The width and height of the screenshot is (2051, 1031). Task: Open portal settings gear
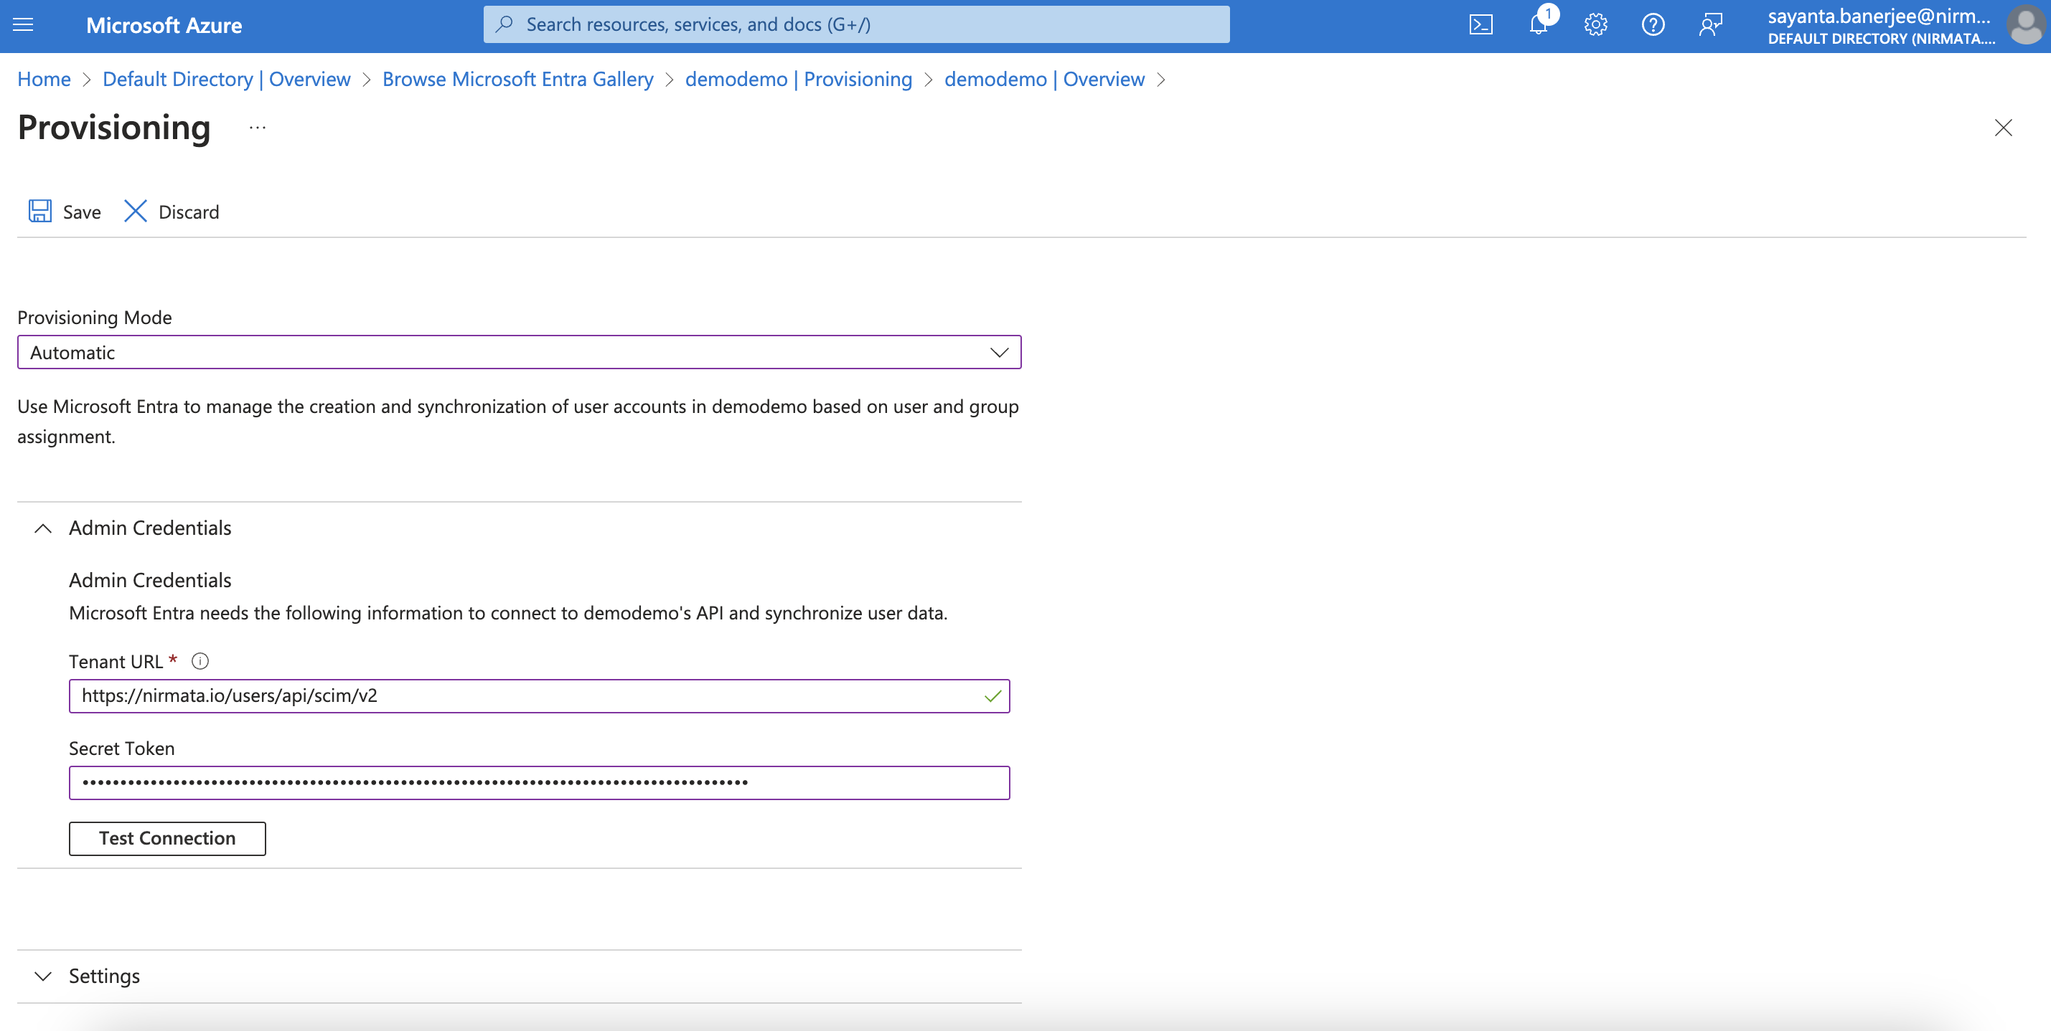(1595, 24)
